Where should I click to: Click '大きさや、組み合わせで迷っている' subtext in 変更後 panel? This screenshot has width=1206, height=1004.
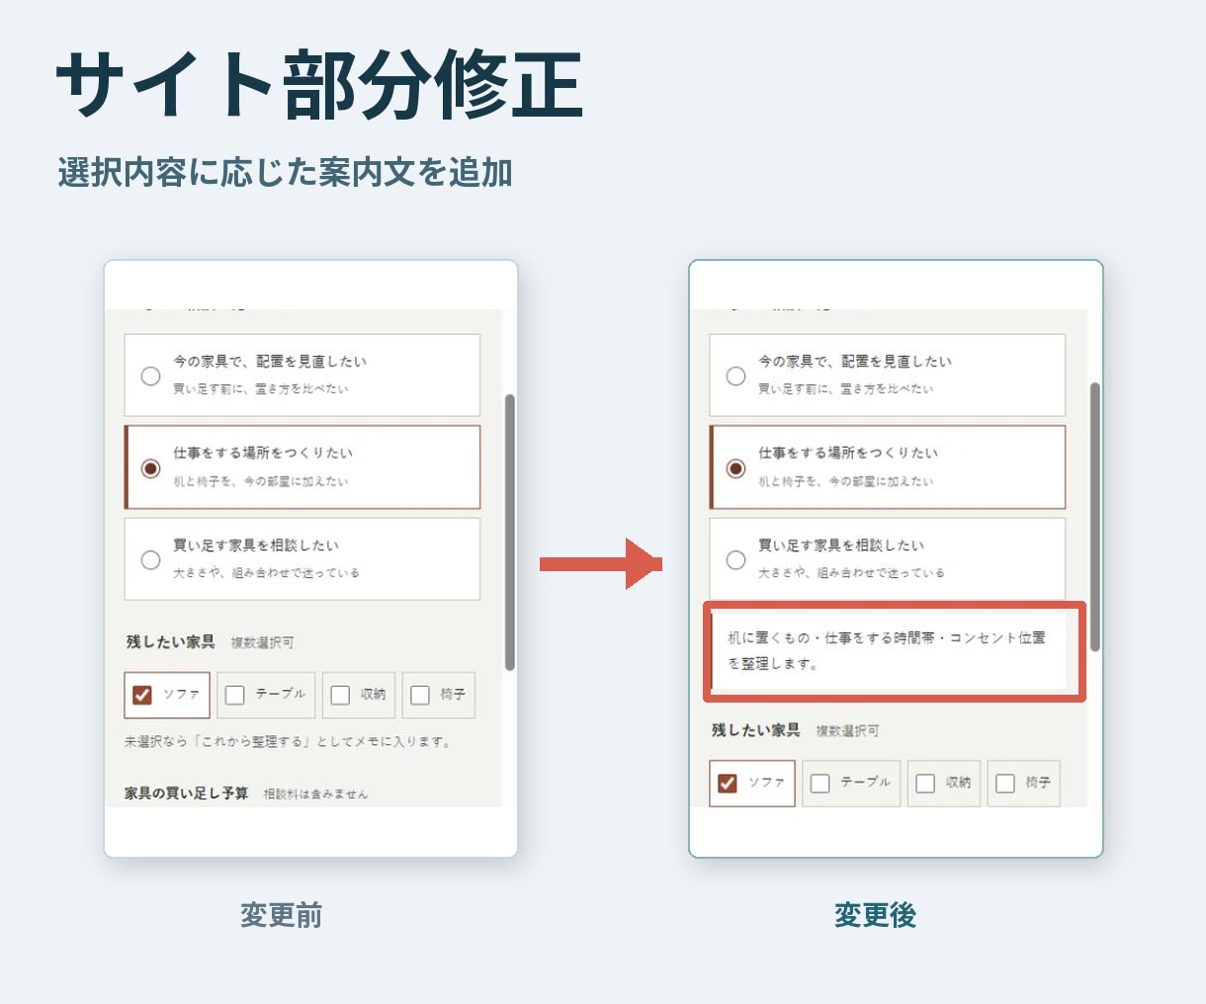851,573
